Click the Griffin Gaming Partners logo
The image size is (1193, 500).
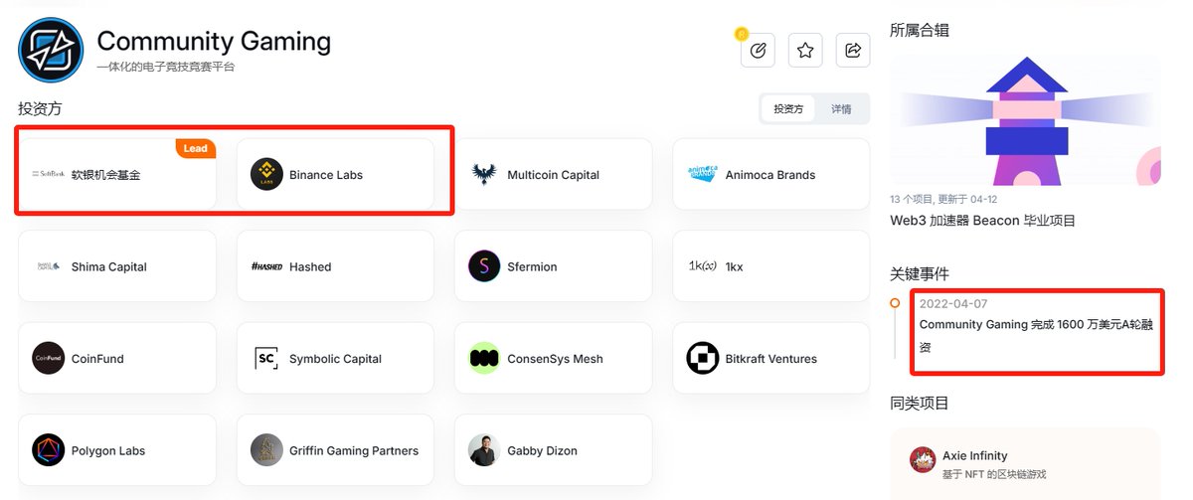266,450
